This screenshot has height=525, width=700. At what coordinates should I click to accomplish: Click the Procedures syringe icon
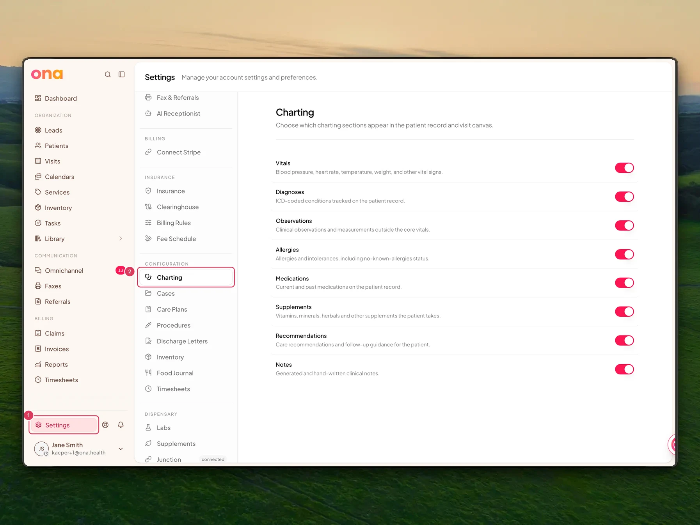coord(148,325)
